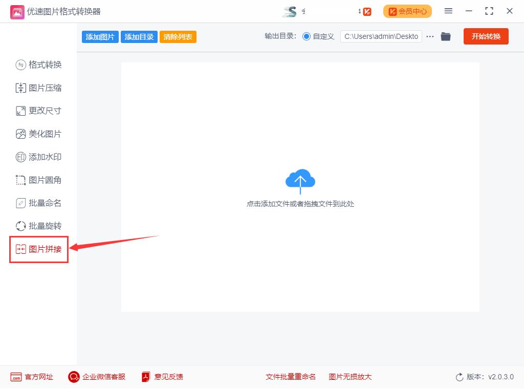The image size is (524, 389).
Task: Click the output directory path field
Action: [x=381, y=36]
